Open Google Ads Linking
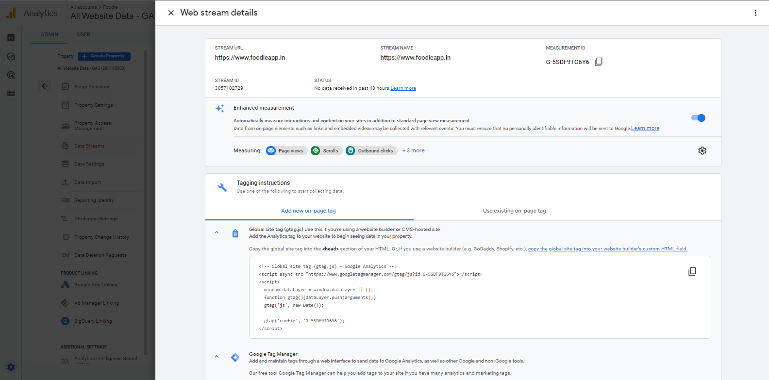The image size is (769, 380). pos(96,285)
